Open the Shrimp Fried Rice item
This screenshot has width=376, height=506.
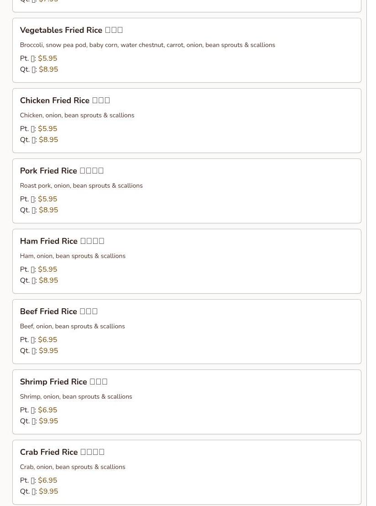63,382
